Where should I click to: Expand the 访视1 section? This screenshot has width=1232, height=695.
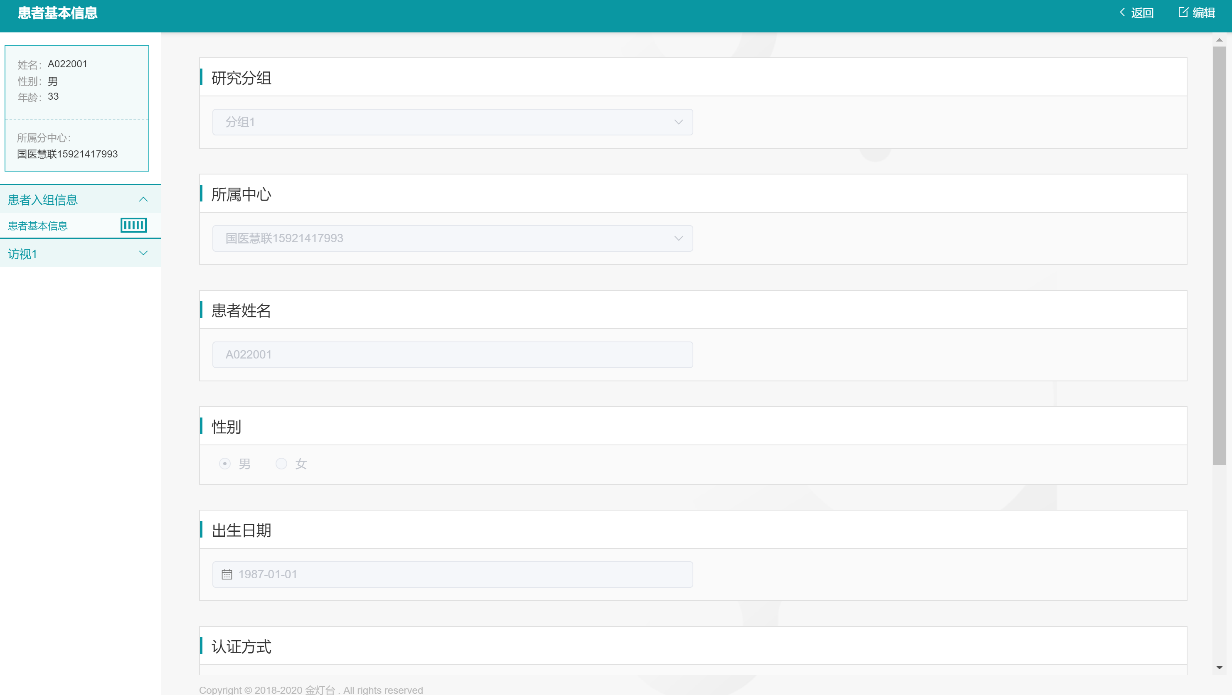(143, 253)
